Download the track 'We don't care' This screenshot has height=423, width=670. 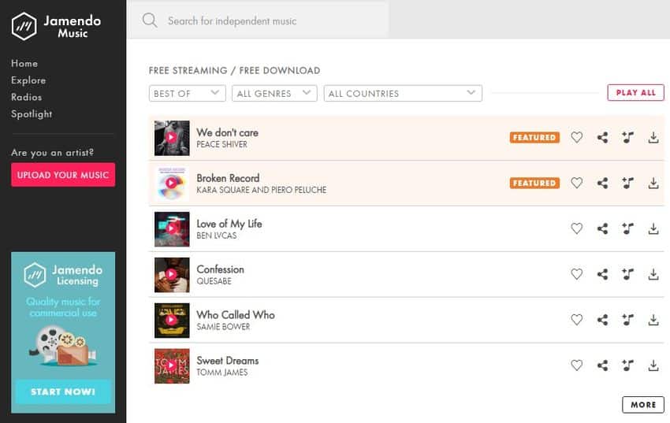tap(653, 138)
